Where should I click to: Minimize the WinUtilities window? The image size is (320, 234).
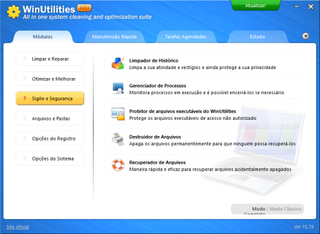pos(297,7)
